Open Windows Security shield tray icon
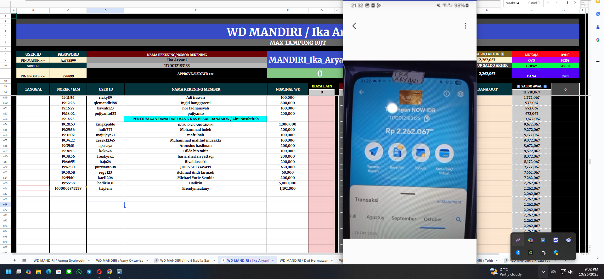Screen dimensions: 604x279 556,253
